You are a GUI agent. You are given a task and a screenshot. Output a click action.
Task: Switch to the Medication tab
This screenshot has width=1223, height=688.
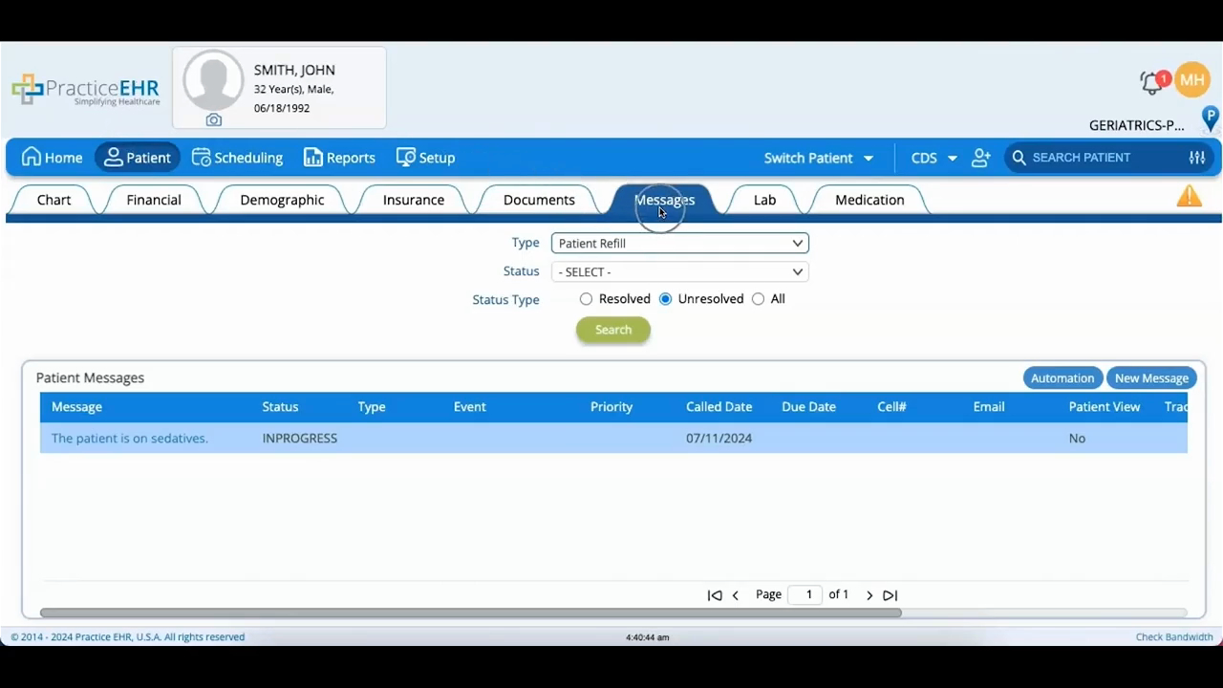click(x=869, y=200)
